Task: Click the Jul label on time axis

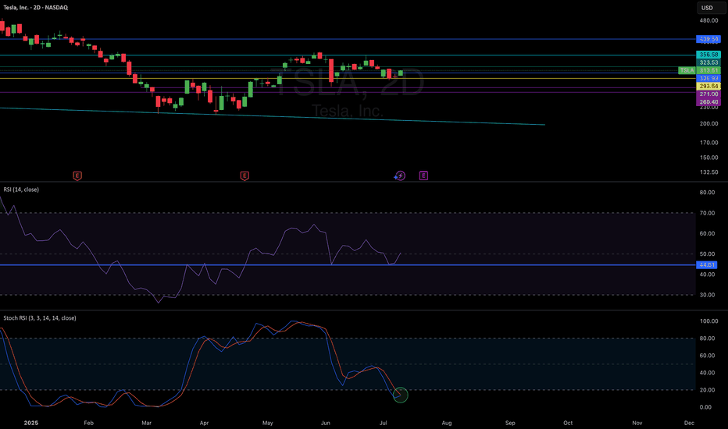Action: coord(383,423)
